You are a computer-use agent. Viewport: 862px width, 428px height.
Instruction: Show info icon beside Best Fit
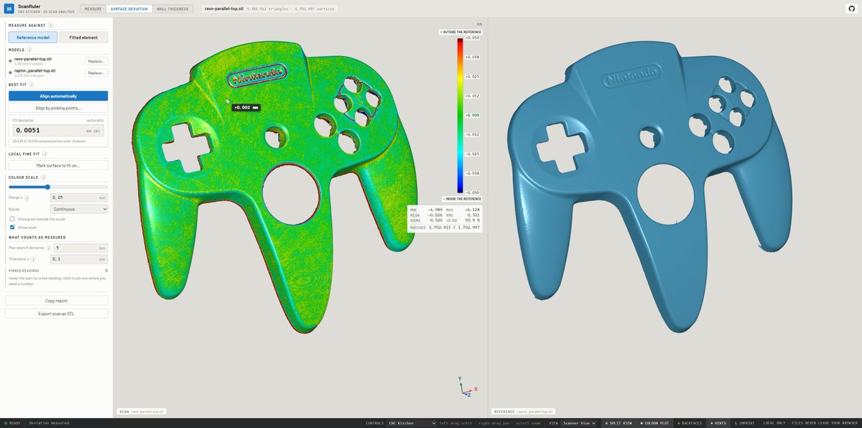(33, 85)
